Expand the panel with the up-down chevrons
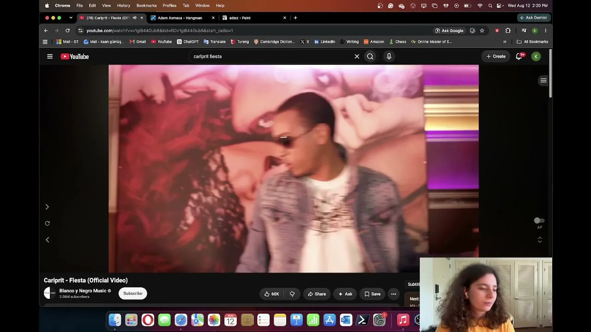 (x=540, y=240)
